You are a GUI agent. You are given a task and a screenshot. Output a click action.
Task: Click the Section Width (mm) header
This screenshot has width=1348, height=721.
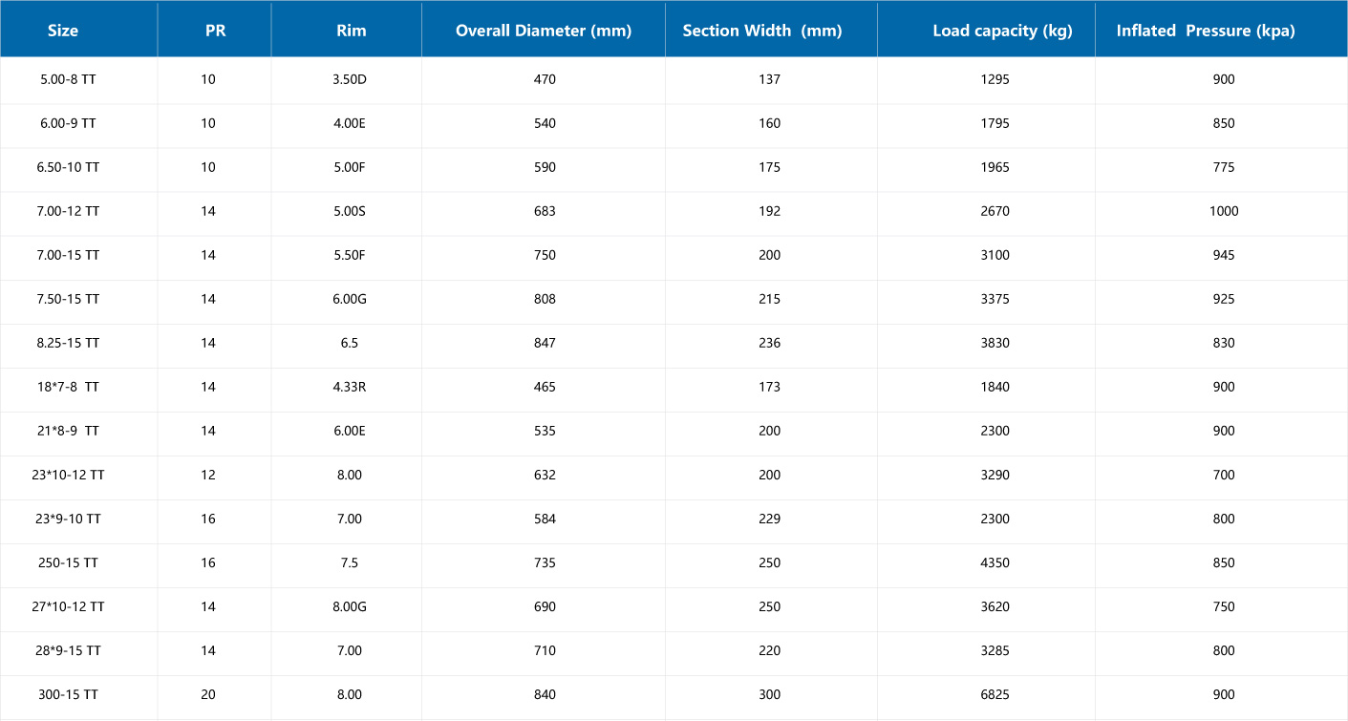pos(762,31)
